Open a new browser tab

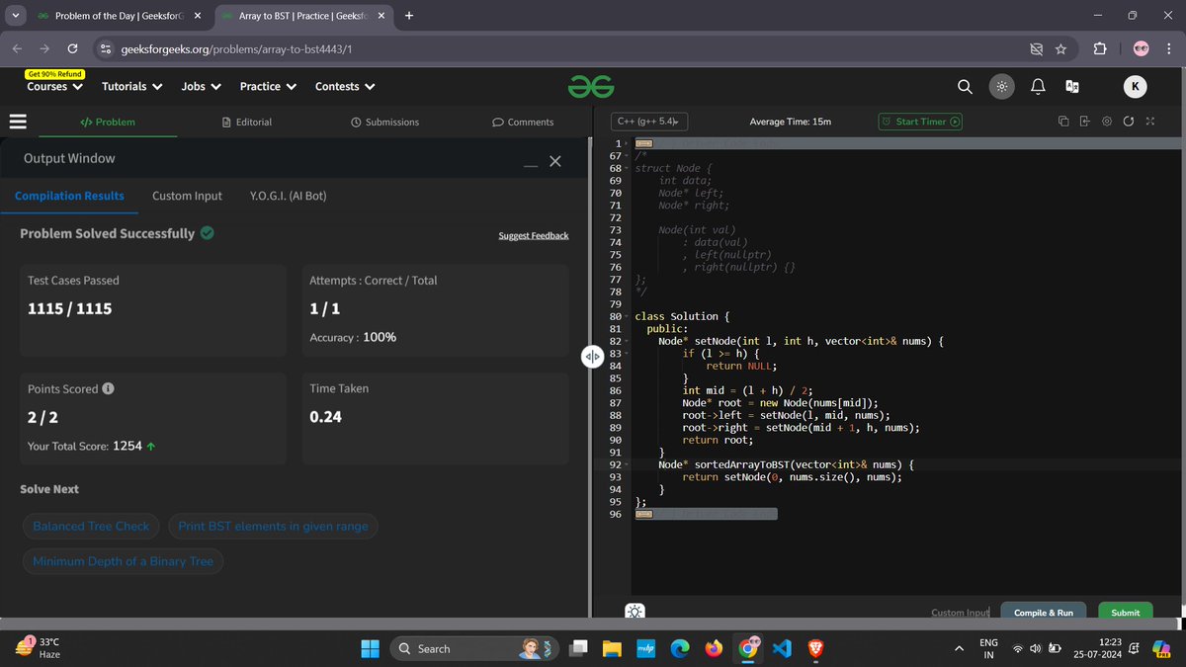pos(409,15)
